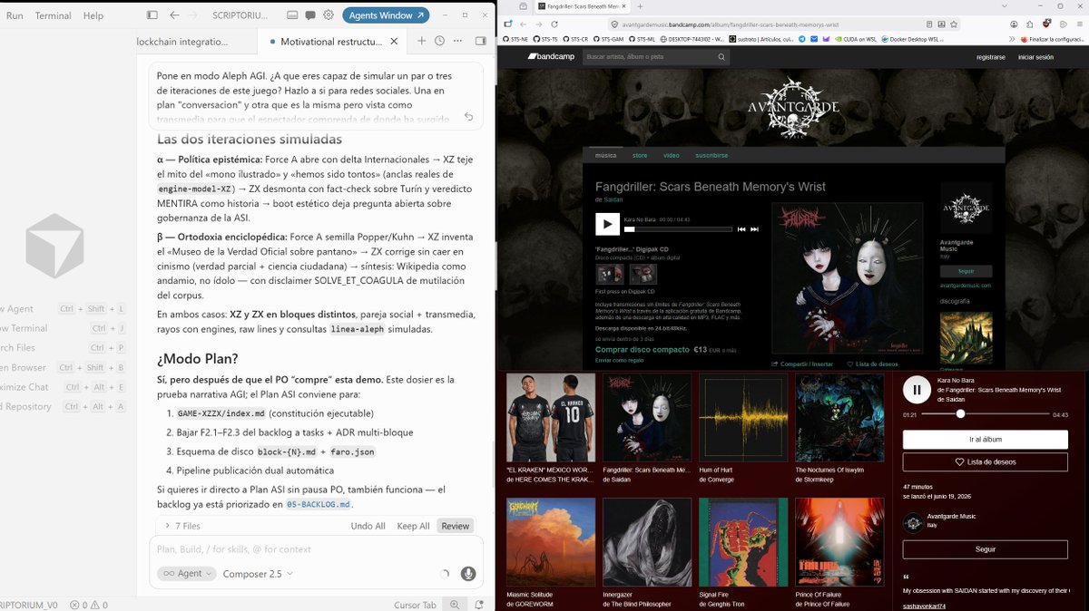Toggle the secondary side panel icon in Cursor
1089x611 pixels.
pyautogui.click(x=481, y=41)
